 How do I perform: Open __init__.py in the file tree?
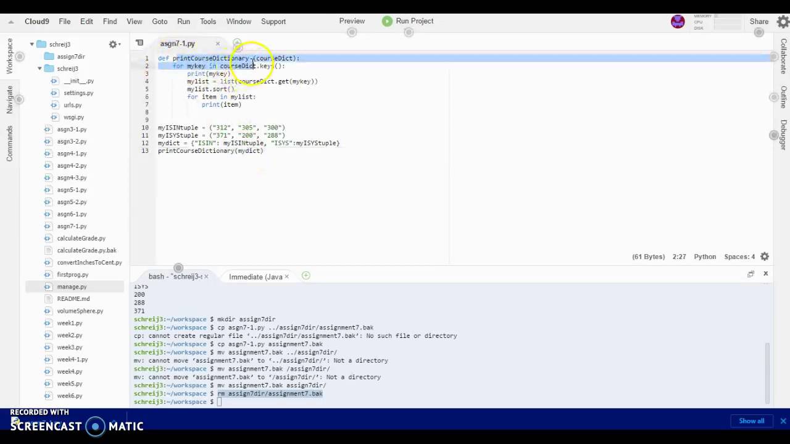click(78, 81)
